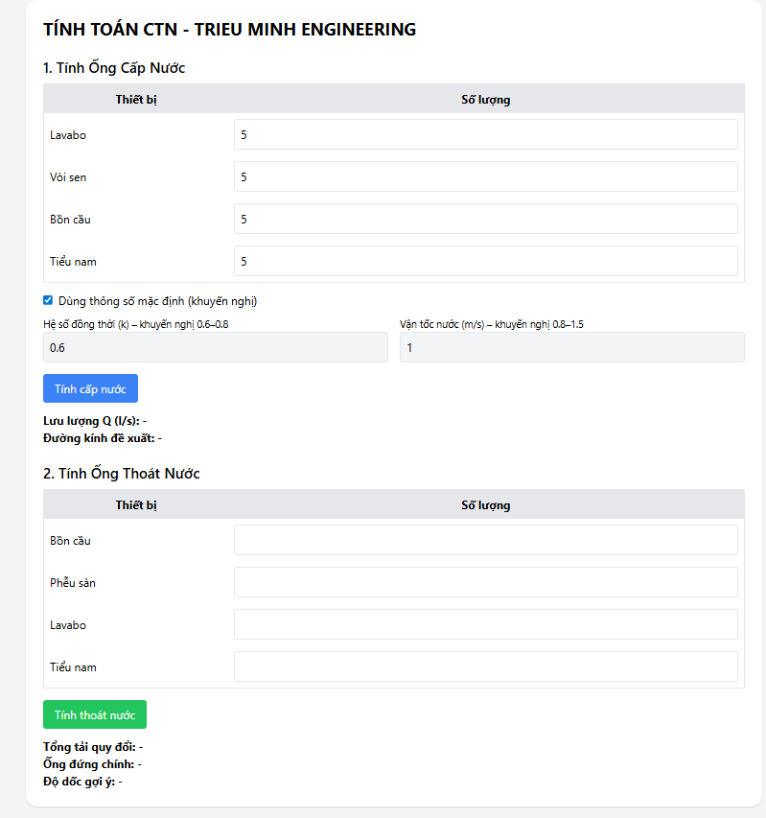
Task: Click the 'Độ dốc gợi ý' result line
Action: 82,782
